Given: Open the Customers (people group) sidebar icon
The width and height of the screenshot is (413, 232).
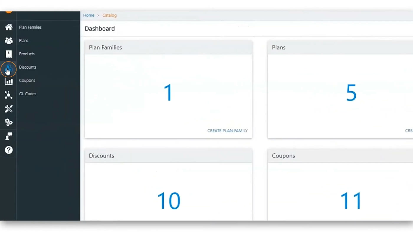Looking at the screenshot, I should [9, 41].
